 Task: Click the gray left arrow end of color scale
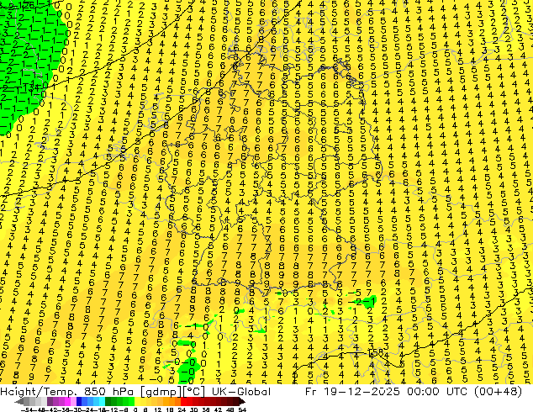[x=19, y=402]
